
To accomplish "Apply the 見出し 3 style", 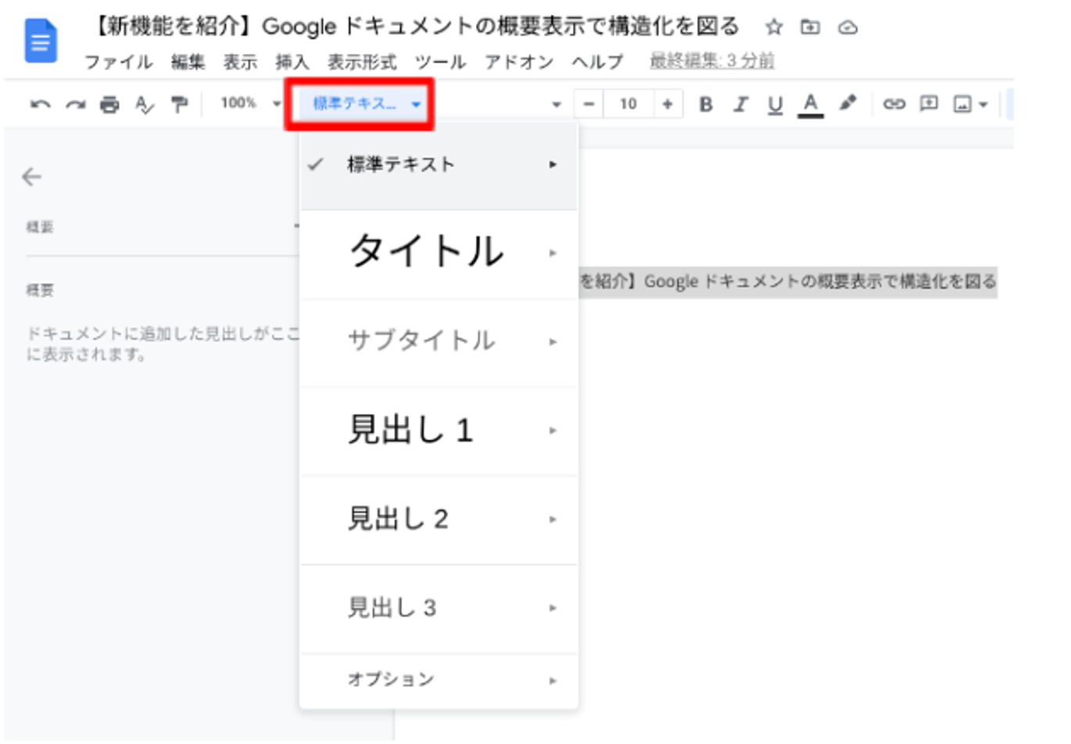I will click(439, 608).
